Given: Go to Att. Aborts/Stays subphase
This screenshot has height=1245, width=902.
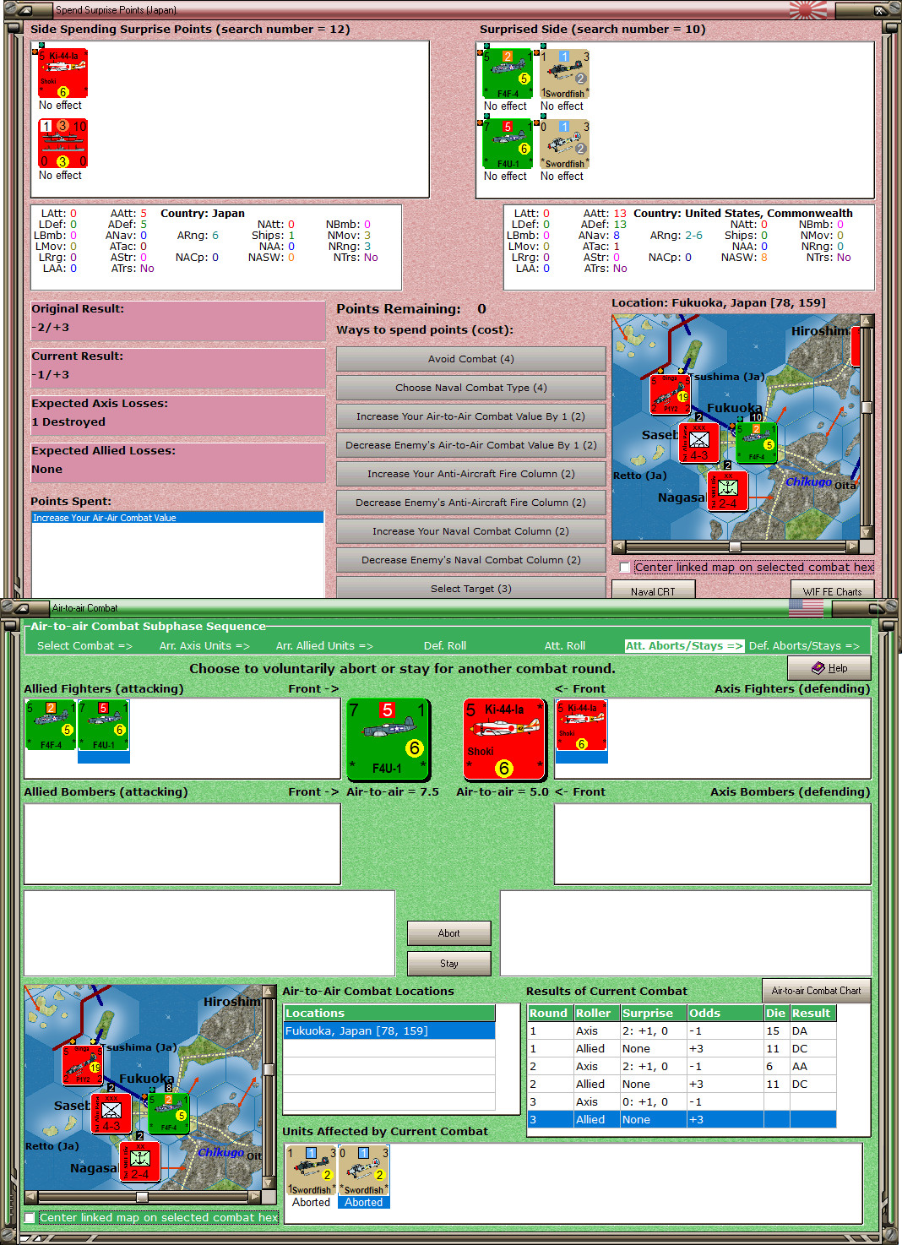Looking at the screenshot, I should pyautogui.click(x=684, y=645).
